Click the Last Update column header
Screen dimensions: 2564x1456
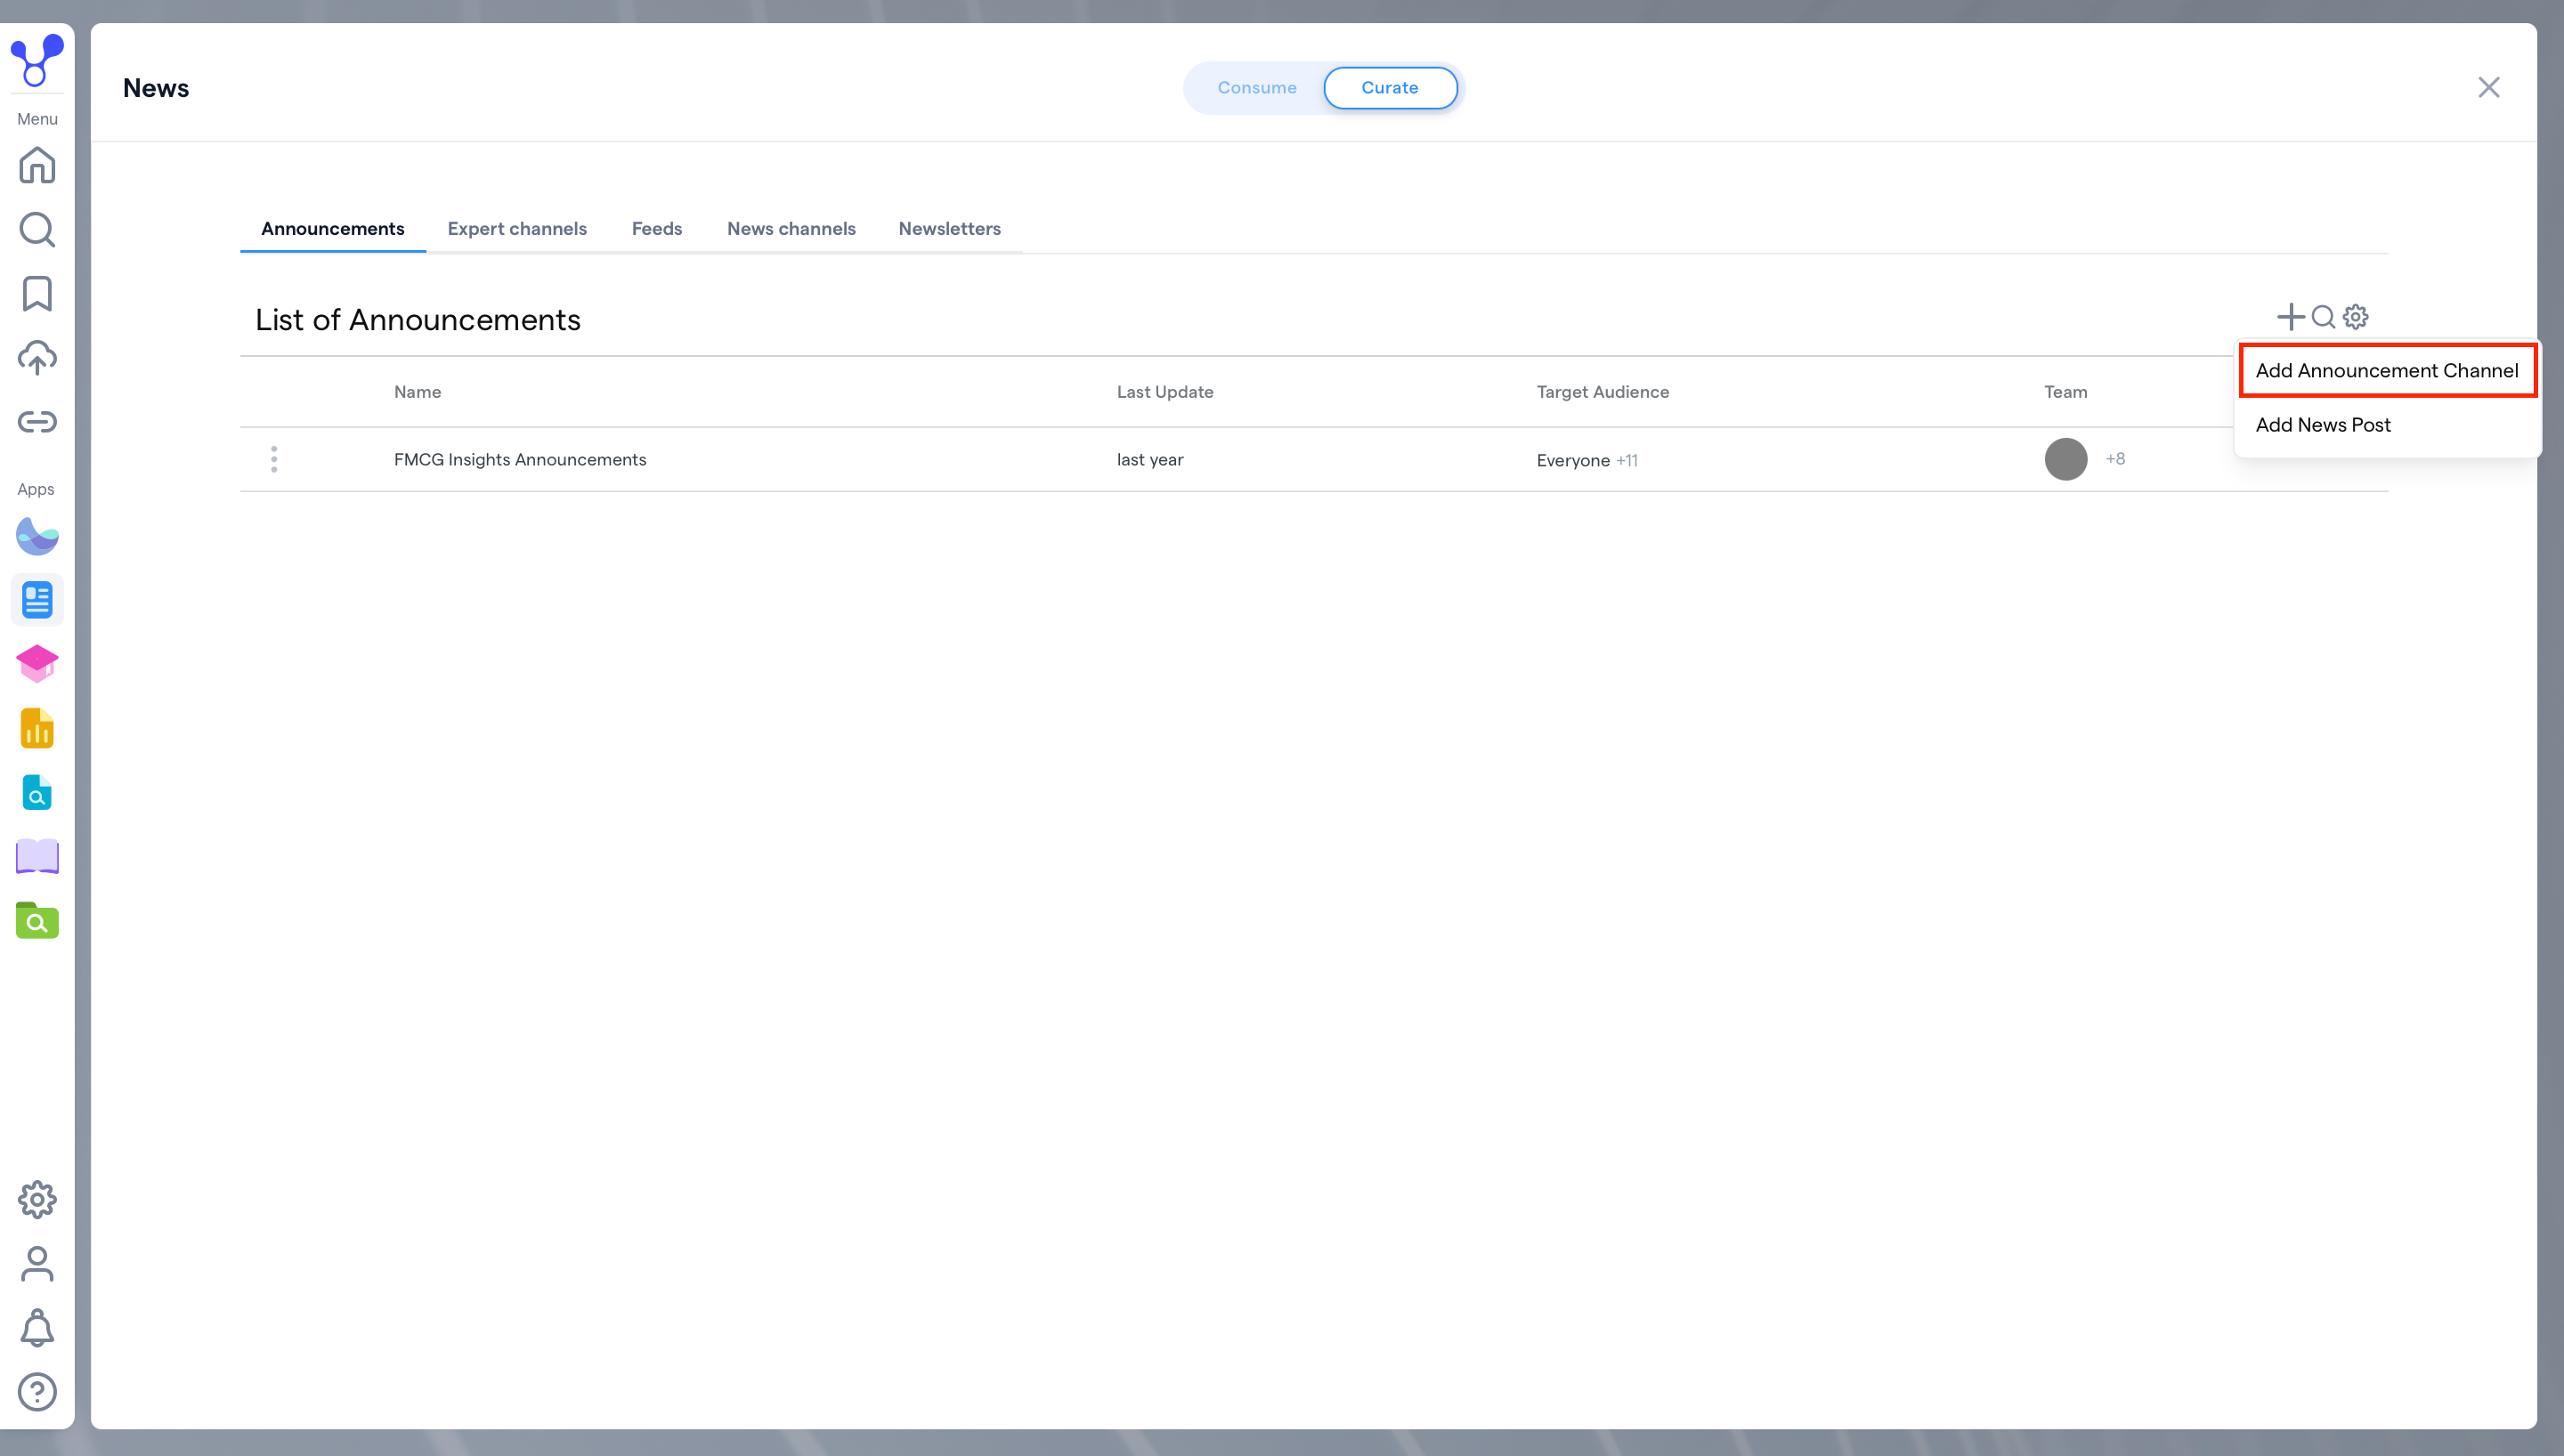pos(1165,392)
